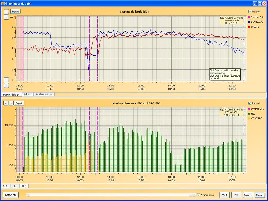Toggle the Rapport checkbox of the noise margin chart
The height and width of the screenshot is (201, 268).
point(250,12)
